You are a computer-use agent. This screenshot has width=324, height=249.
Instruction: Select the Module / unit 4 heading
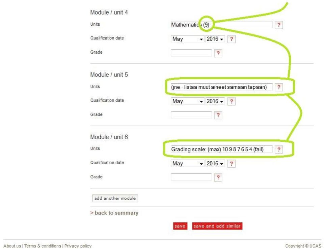click(x=109, y=12)
